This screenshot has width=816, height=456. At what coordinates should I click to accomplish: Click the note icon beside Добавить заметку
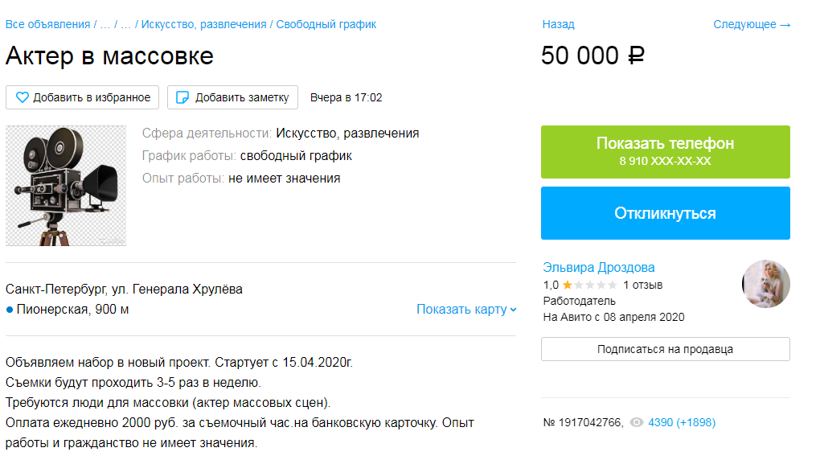182,97
